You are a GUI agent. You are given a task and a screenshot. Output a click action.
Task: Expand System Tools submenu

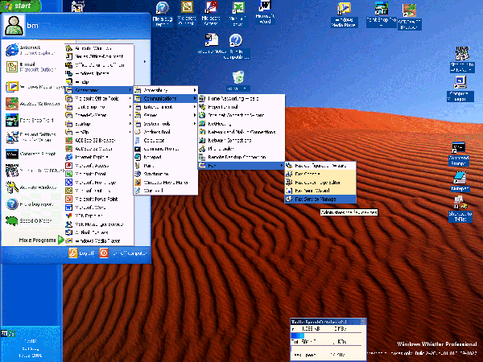point(165,124)
